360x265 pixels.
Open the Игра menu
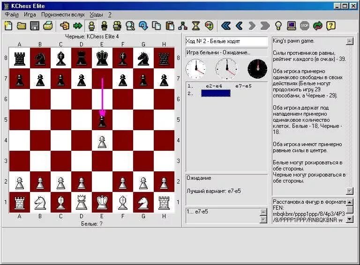tap(30, 15)
